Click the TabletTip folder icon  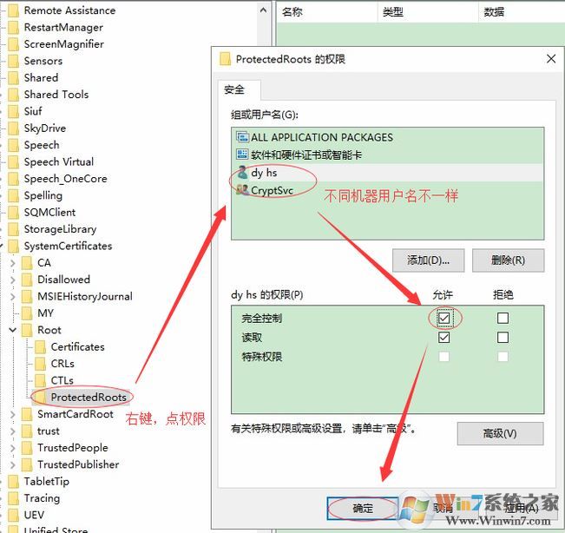click(x=13, y=482)
